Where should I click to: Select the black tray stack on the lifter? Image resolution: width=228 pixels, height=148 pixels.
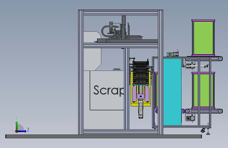coord(141,73)
